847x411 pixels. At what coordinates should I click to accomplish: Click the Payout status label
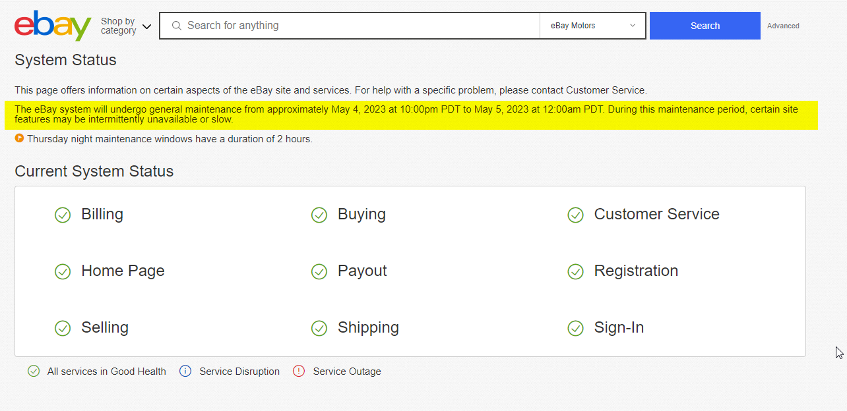(x=362, y=271)
